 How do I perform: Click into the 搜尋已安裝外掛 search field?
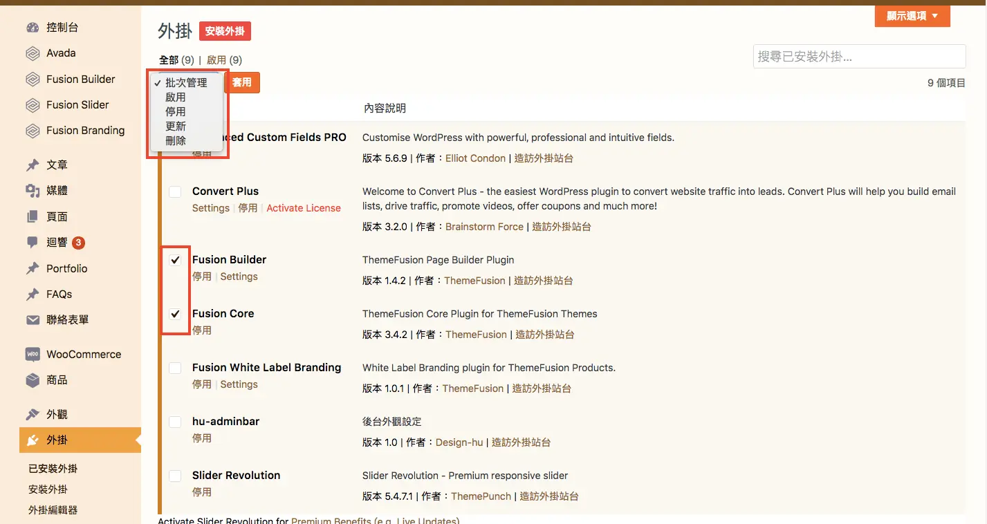[x=859, y=57]
